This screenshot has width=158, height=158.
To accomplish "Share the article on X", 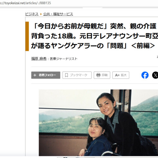I will [155, 75].
